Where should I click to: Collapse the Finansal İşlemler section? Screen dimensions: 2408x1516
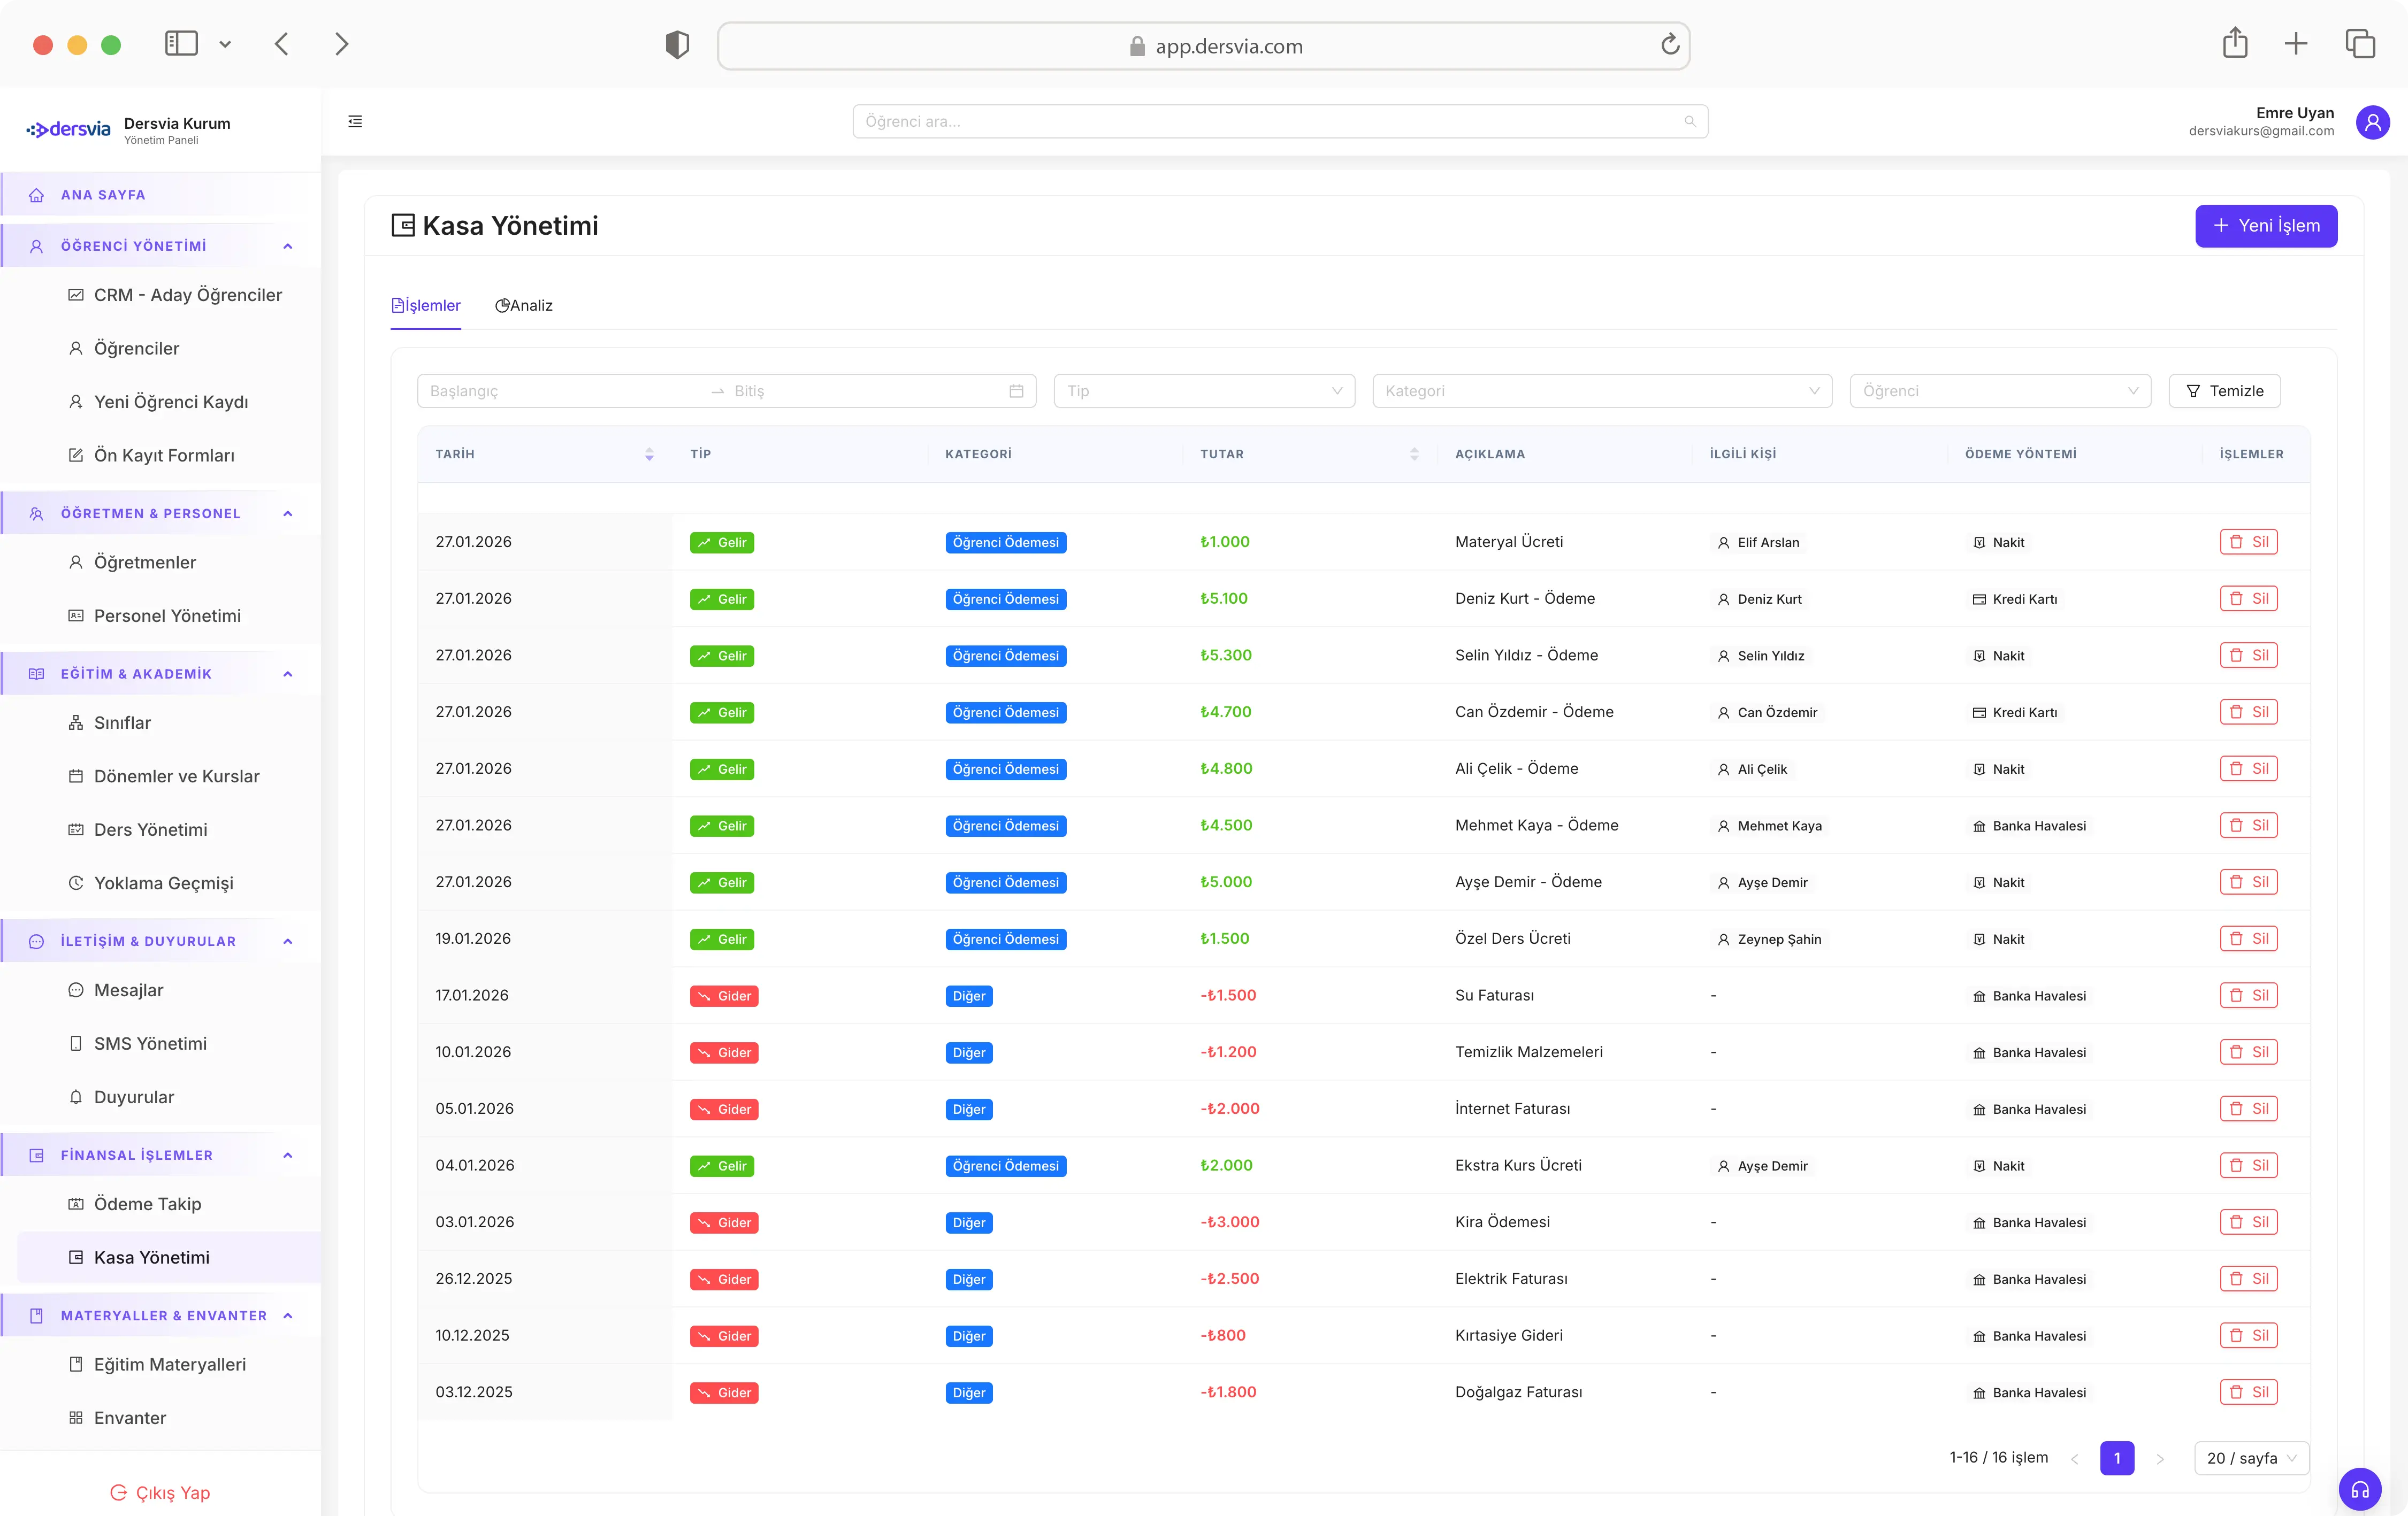tap(288, 1155)
